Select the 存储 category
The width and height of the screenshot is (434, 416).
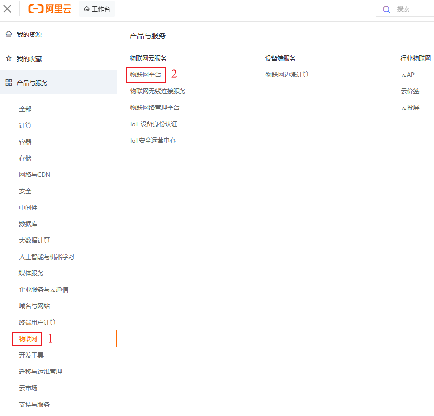click(x=25, y=158)
